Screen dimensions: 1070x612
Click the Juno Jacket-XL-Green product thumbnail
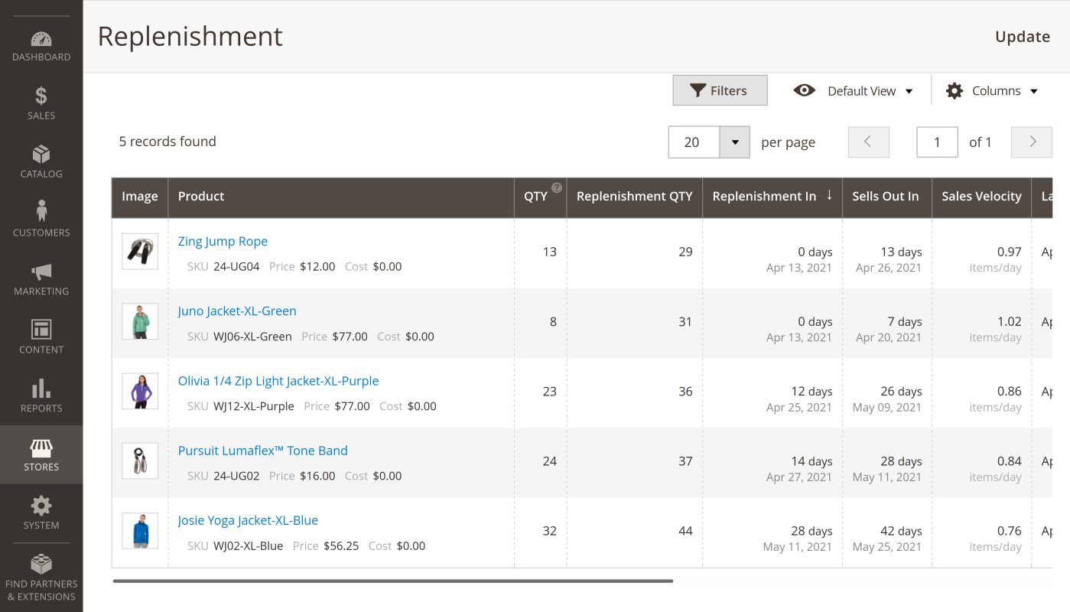(x=140, y=321)
